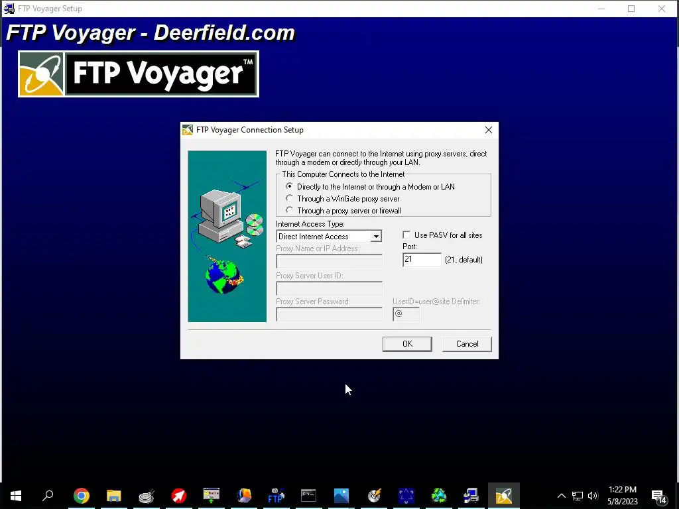
Task: Open the computer setup icon in taskbar
Action: (x=471, y=496)
